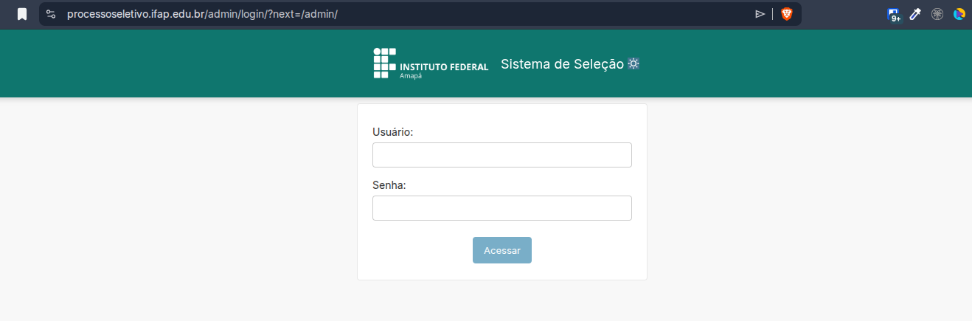Open site settings icon in address bar

pyautogui.click(x=50, y=14)
